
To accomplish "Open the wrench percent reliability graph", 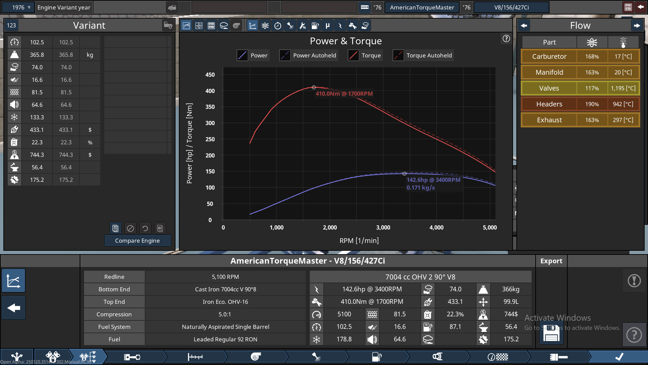I will click(302, 26).
